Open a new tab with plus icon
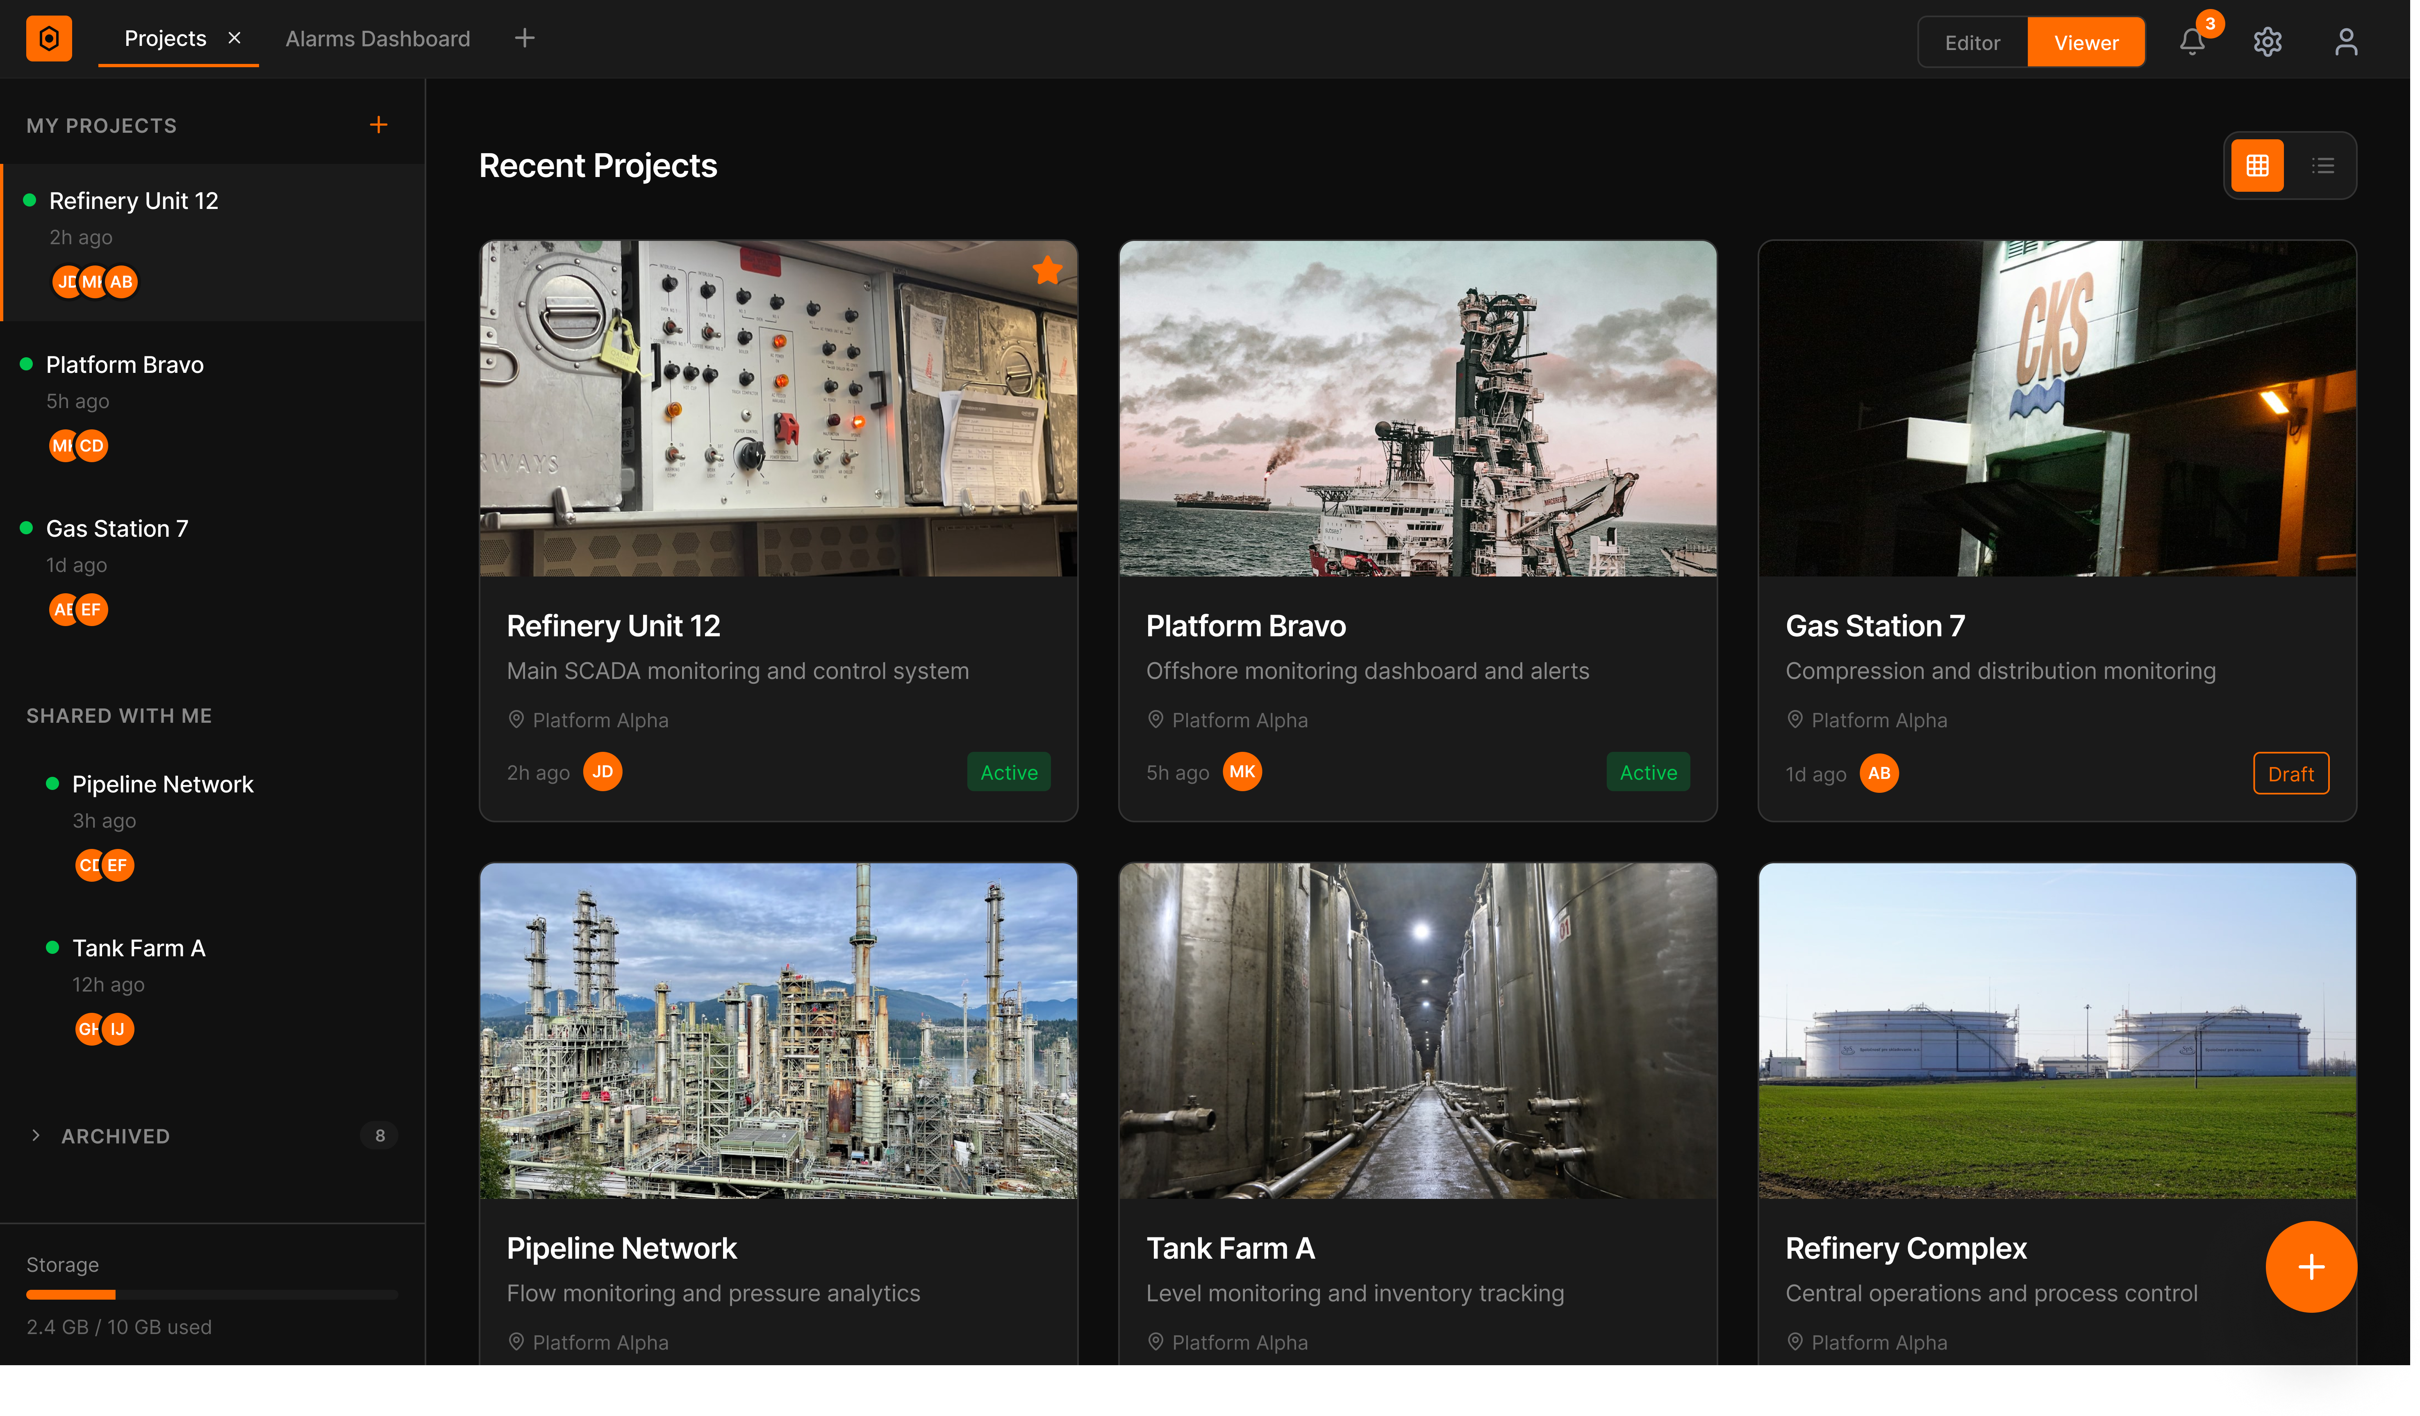 click(524, 39)
